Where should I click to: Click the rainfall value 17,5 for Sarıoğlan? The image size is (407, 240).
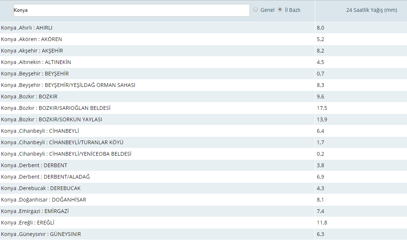point(322,108)
